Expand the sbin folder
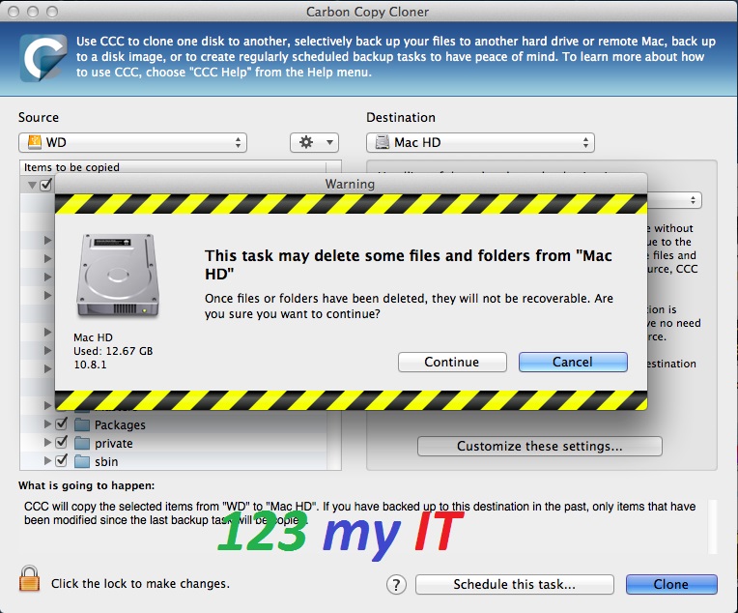738x613 pixels. pyautogui.click(x=47, y=461)
